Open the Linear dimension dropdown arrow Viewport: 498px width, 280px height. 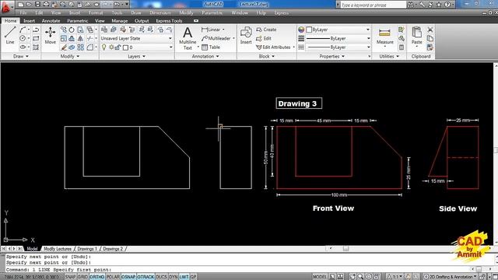tap(223, 30)
